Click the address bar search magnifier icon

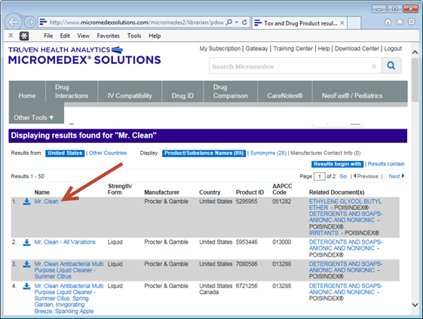pos(229,23)
